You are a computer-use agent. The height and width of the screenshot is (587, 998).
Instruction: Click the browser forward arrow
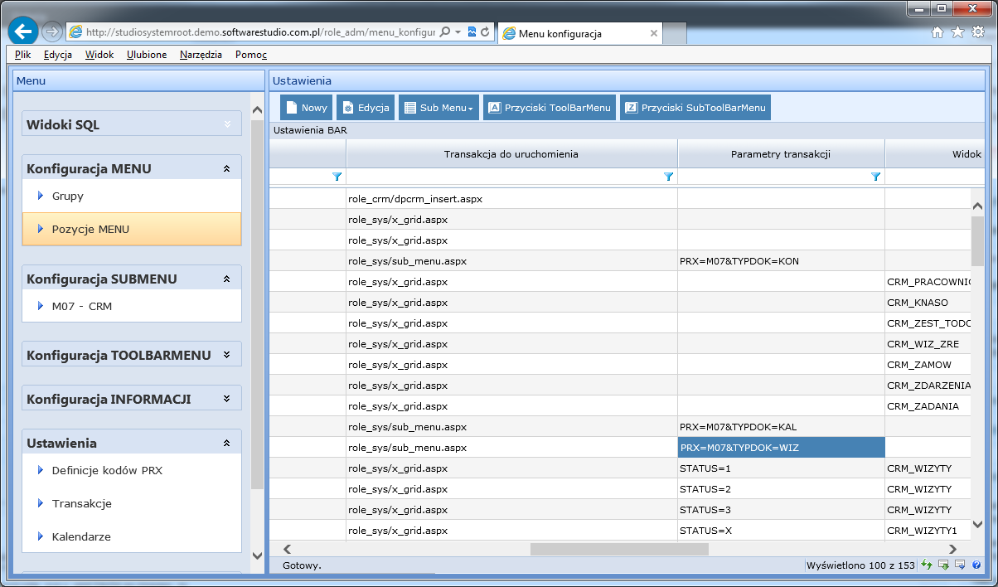coord(51,32)
